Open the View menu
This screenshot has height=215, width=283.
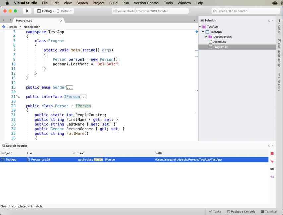coord(68,3)
